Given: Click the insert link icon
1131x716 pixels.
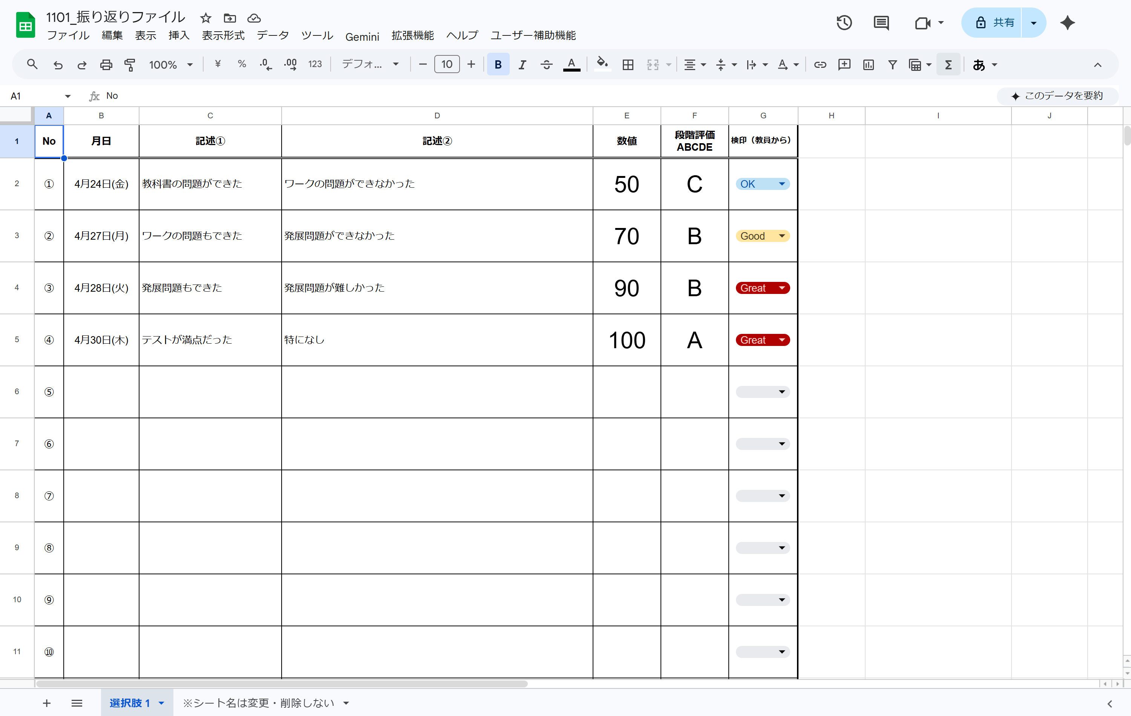Looking at the screenshot, I should click(820, 65).
